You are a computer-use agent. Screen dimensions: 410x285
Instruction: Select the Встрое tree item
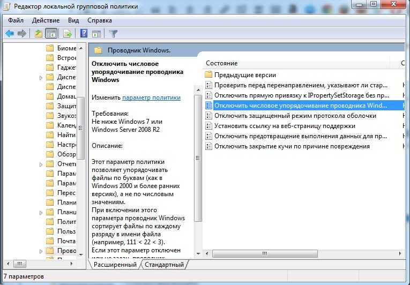66,58
